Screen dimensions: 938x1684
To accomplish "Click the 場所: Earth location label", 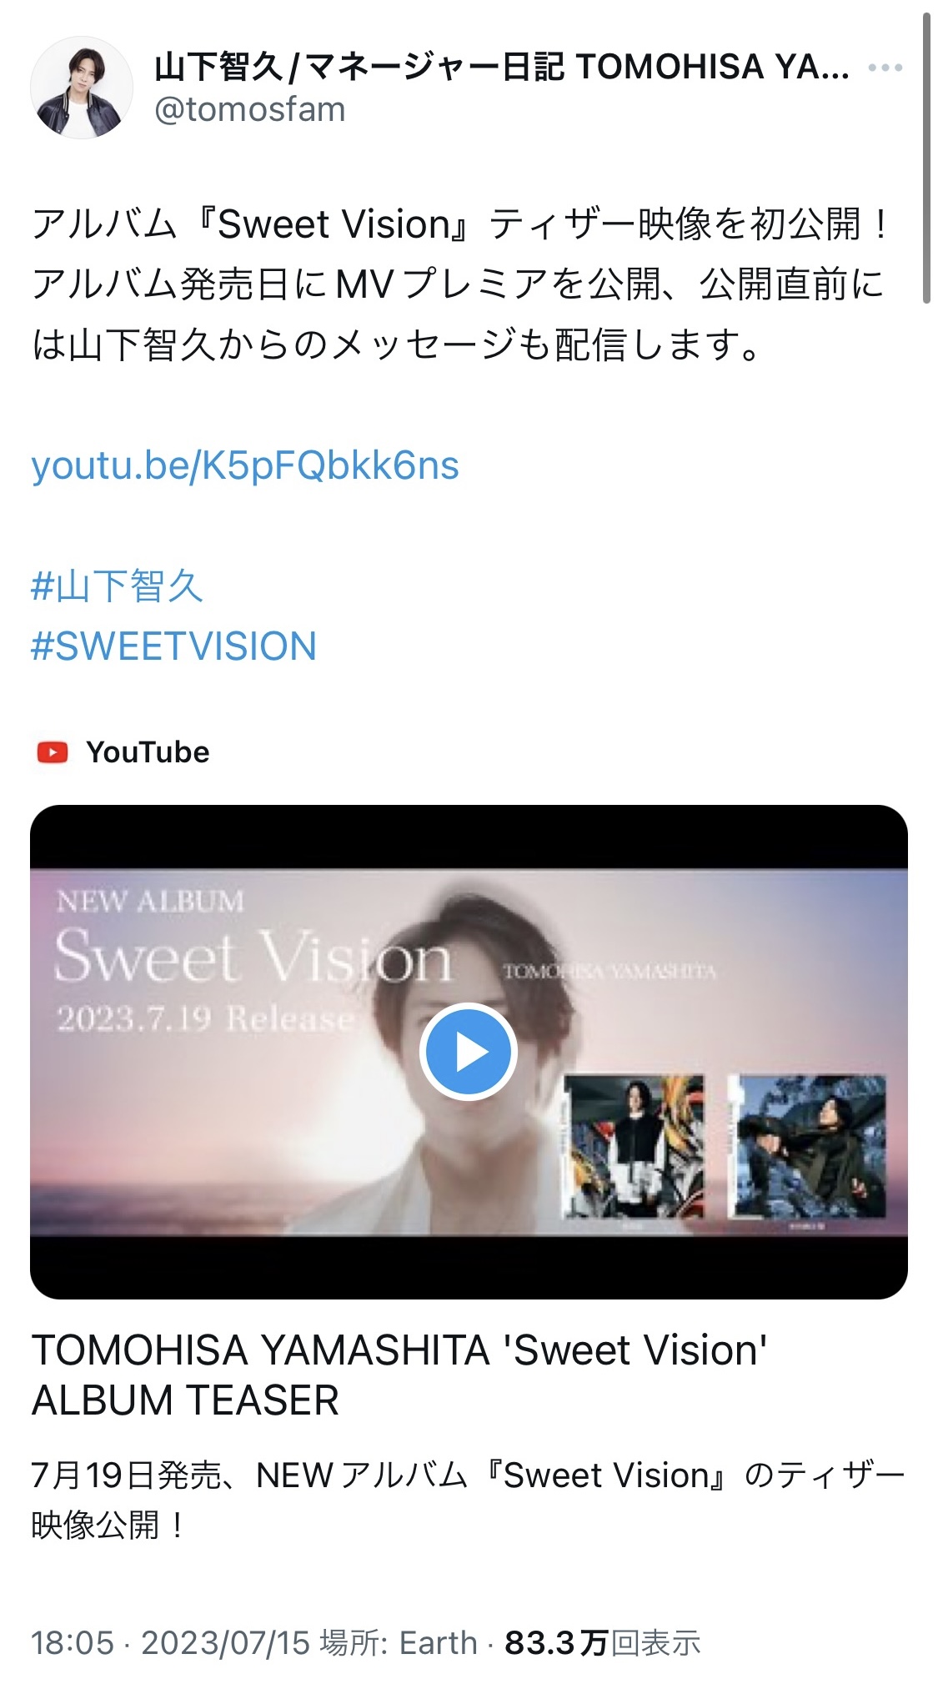I will (399, 1643).
